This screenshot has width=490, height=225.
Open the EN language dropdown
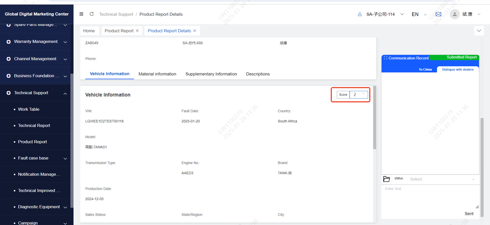[x=418, y=14]
